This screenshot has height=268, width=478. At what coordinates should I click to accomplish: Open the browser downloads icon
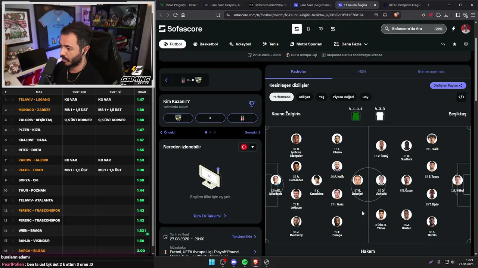[x=446, y=15]
